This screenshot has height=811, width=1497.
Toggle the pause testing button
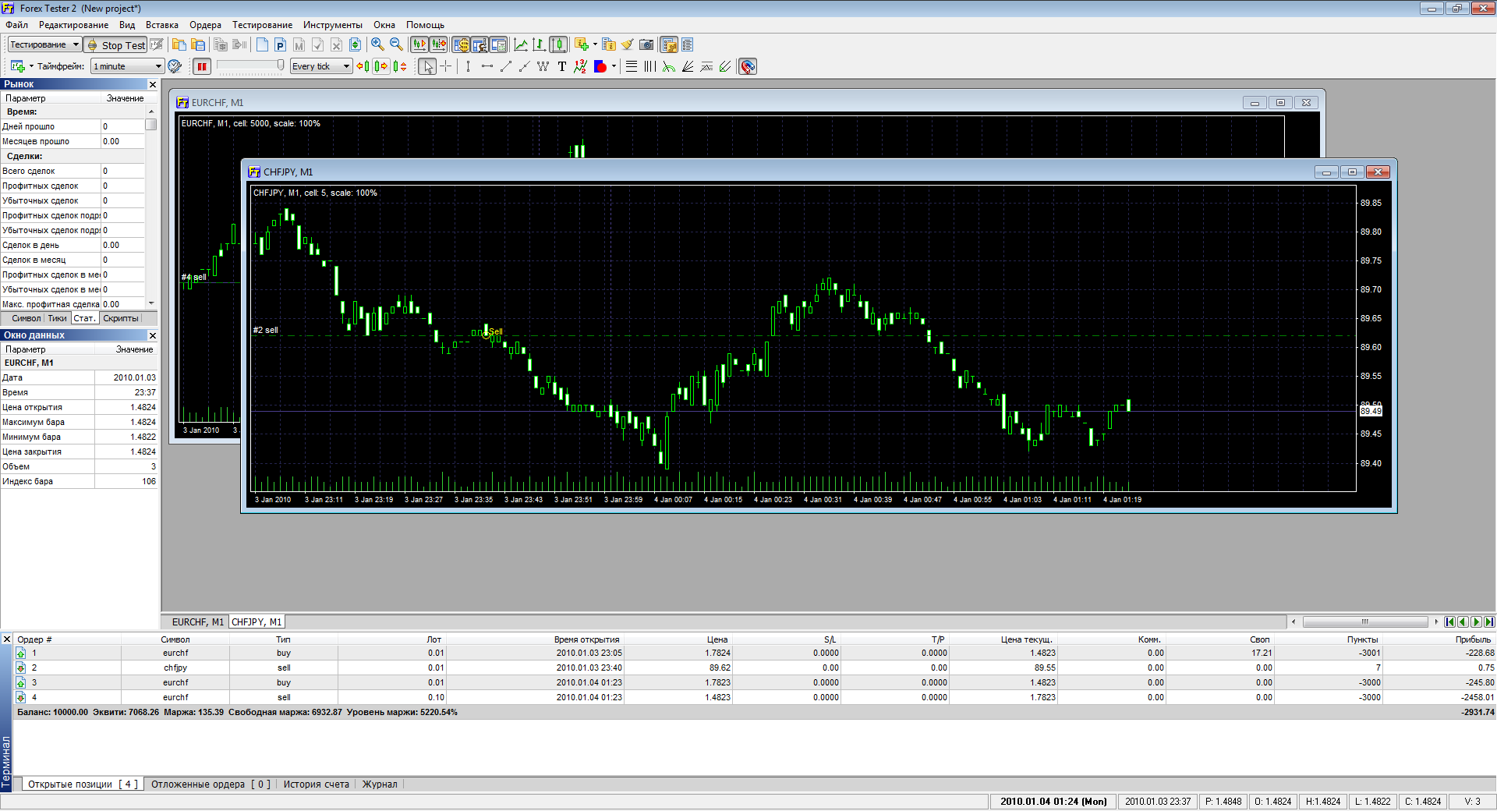[202, 66]
